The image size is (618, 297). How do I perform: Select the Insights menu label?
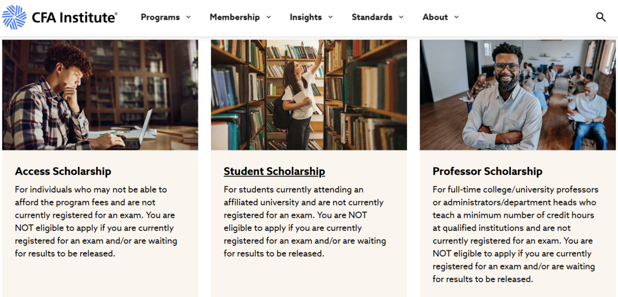[306, 17]
